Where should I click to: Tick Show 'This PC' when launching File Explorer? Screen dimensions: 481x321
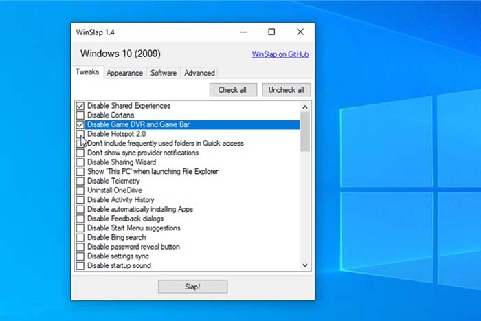80,172
